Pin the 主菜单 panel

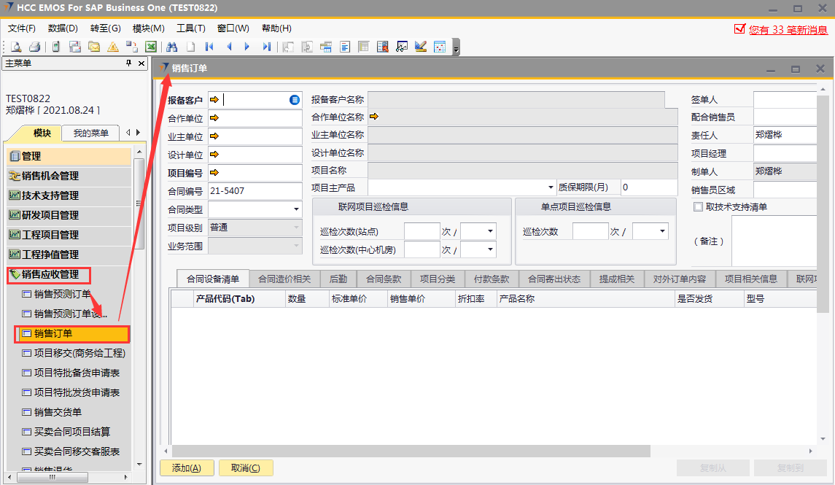coord(129,63)
